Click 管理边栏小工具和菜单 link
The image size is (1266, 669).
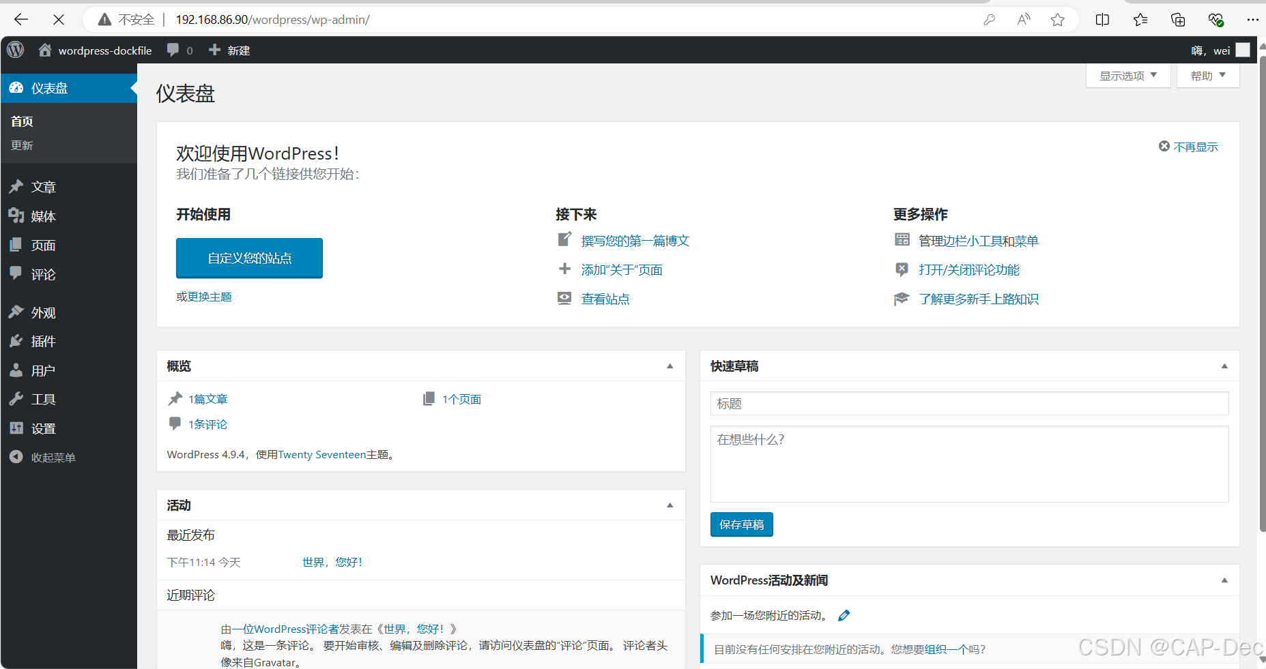(x=979, y=241)
